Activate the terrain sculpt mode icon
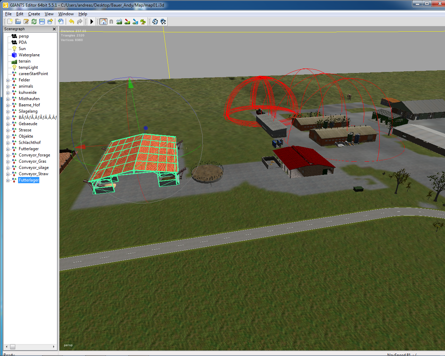The height and width of the screenshot is (356, 445). [x=119, y=22]
